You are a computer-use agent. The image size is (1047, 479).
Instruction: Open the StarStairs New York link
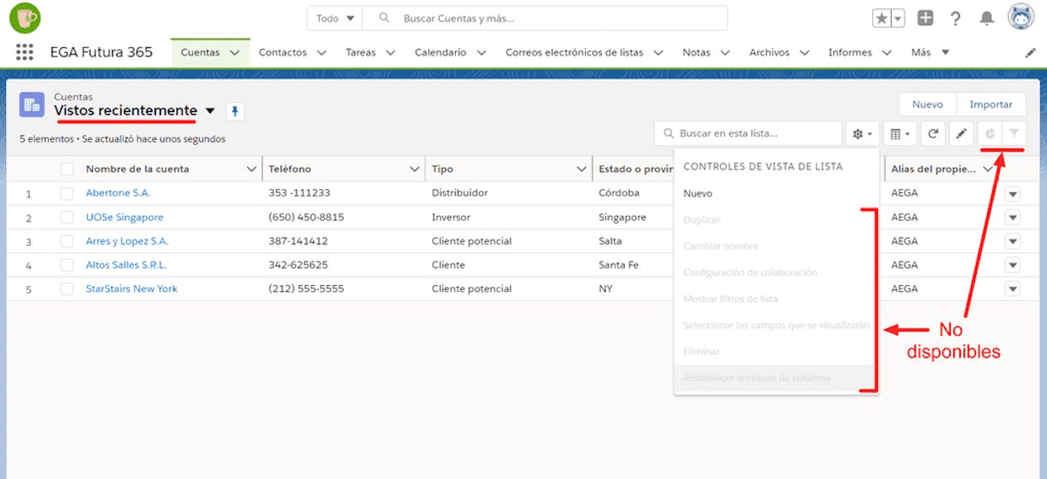pos(132,288)
